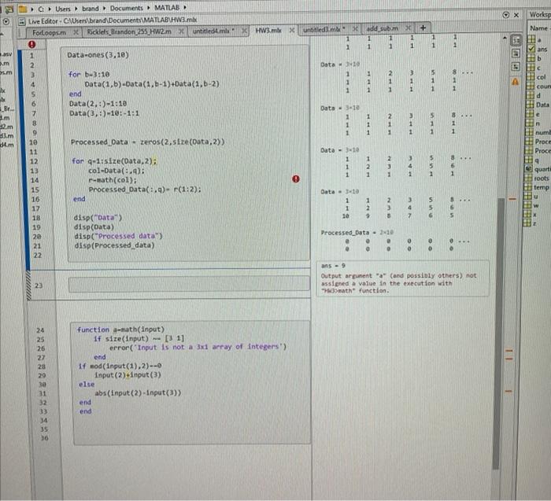This screenshot has width=551, height=501.
Task: Click the empty code section at line 23
Action: click(x=189, y=283)
